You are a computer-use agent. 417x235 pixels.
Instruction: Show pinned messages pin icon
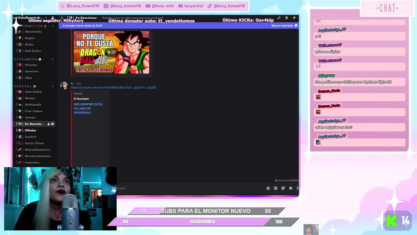pyautogui.click(x=294, y=18)
